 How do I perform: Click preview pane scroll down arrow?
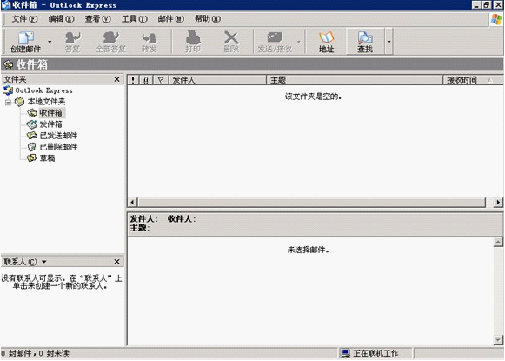[498, 340]
